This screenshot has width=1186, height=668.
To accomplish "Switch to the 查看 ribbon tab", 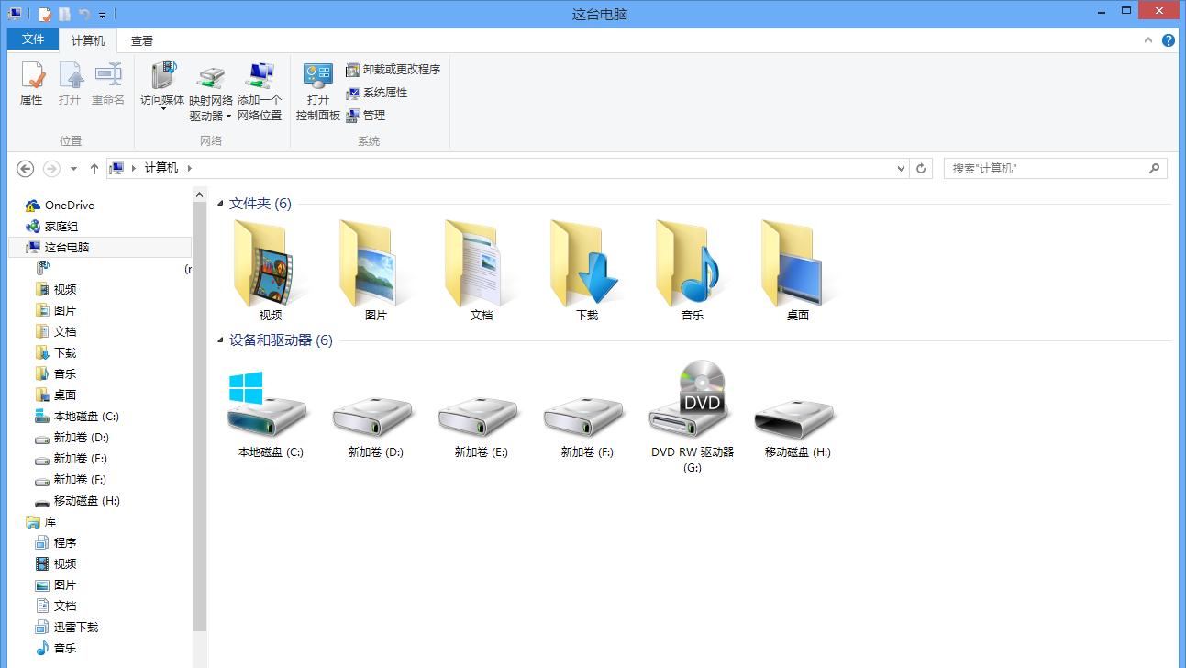I will point(142,40).
